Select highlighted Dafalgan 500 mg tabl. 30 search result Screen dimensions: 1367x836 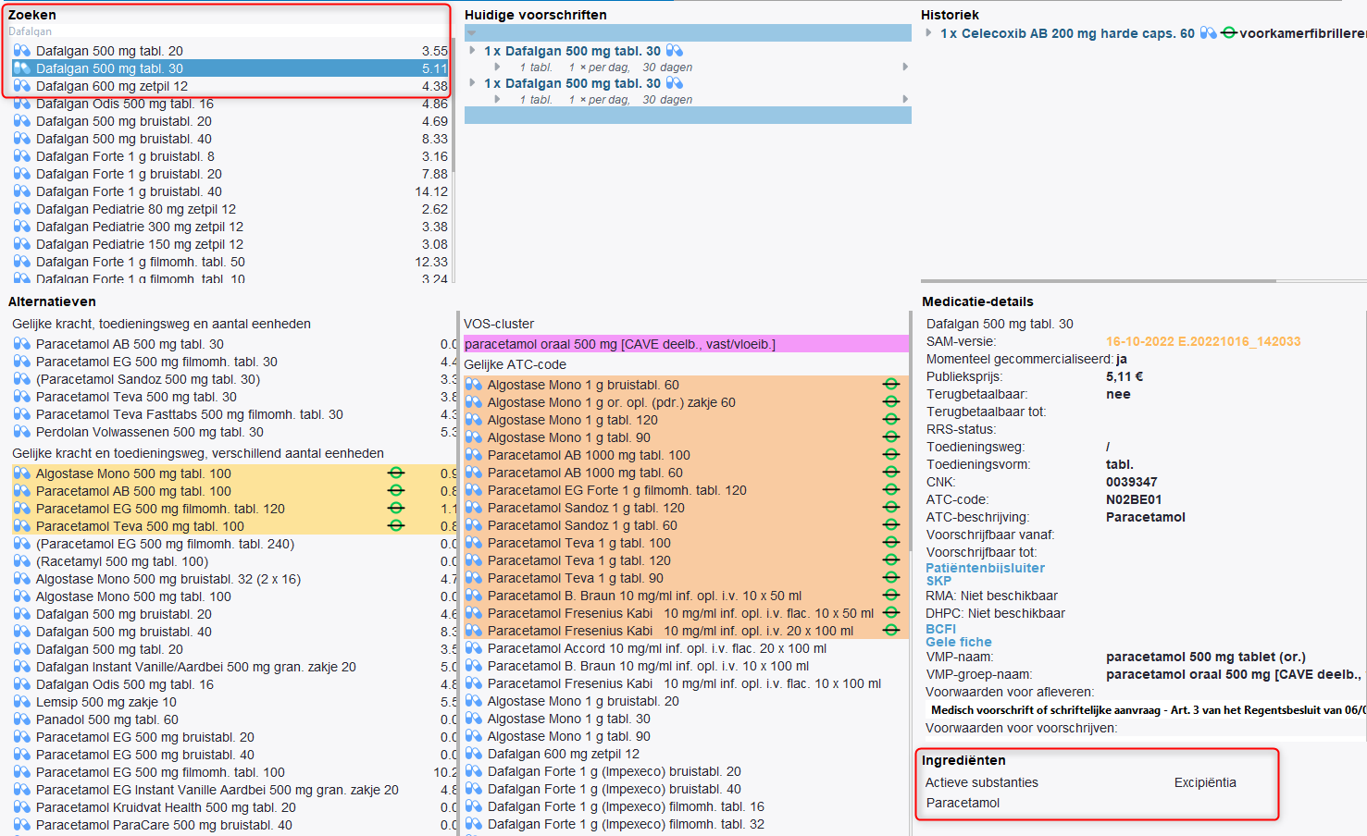pyautogui.click(x=230, y=68)
